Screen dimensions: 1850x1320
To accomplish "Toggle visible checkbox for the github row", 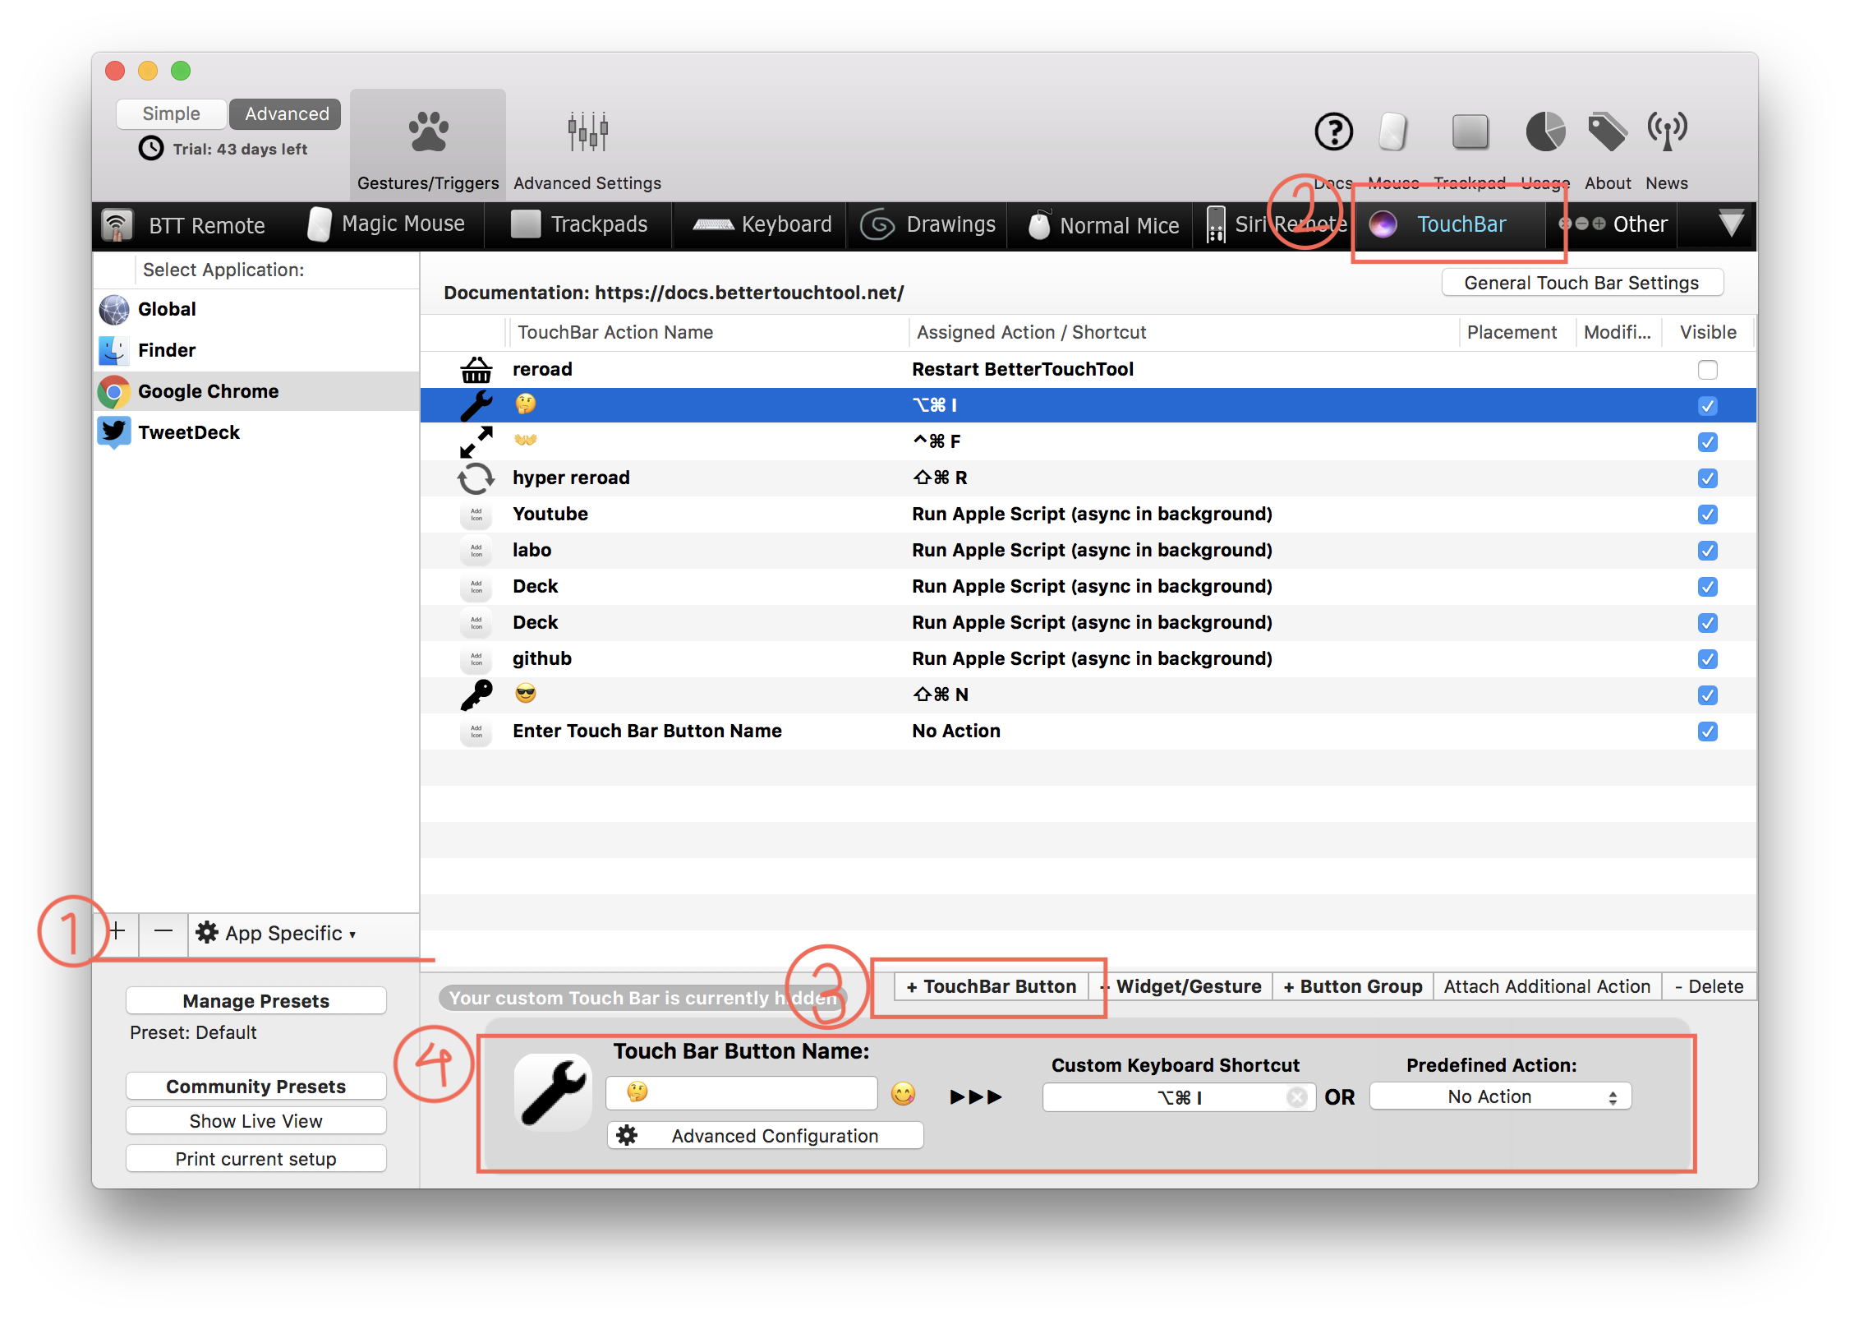I will point(1707,659).
